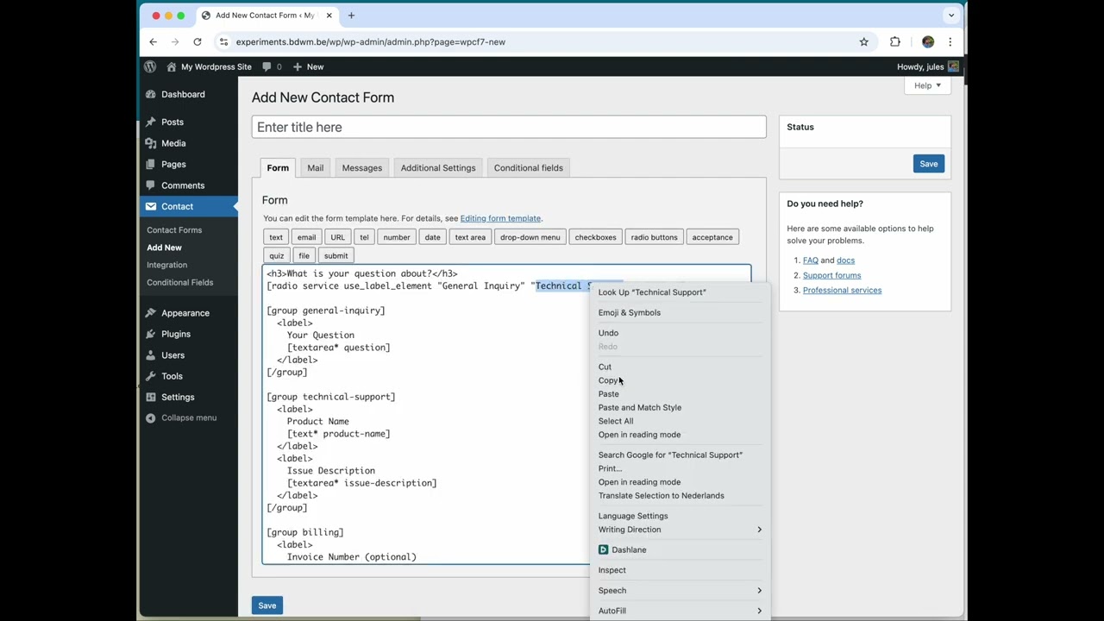
Task: Bookmark this page with the star
Action: (863, 41)
